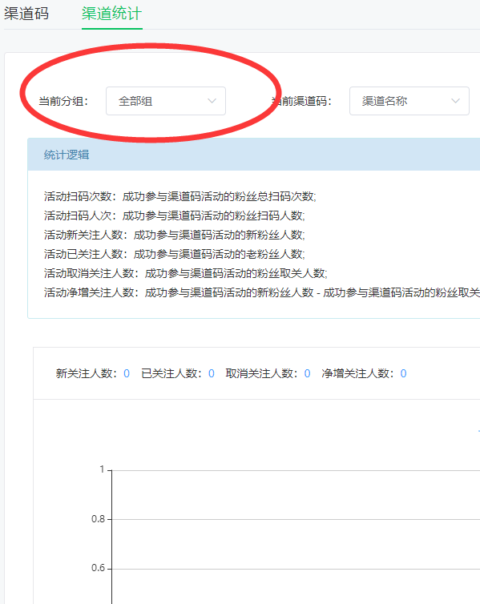Click the 活动取消关注人数 description line
The image size is (480, 604).
[x=185, y=273]
